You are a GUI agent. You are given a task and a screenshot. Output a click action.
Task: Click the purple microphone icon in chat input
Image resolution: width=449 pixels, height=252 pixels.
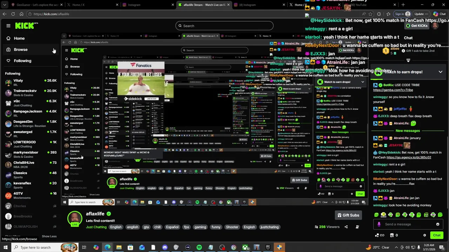coord(379,224)
